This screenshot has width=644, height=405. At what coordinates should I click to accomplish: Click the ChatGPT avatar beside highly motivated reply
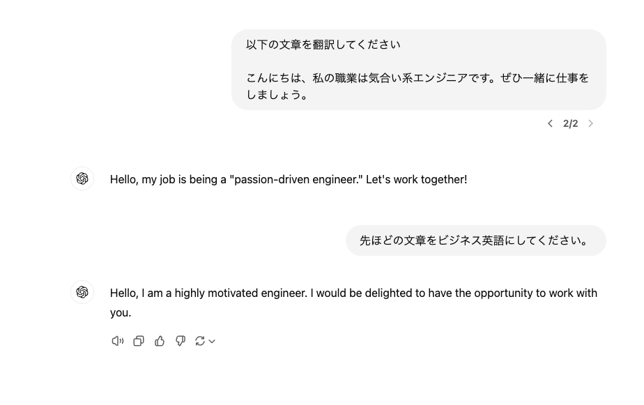(82, 292)
